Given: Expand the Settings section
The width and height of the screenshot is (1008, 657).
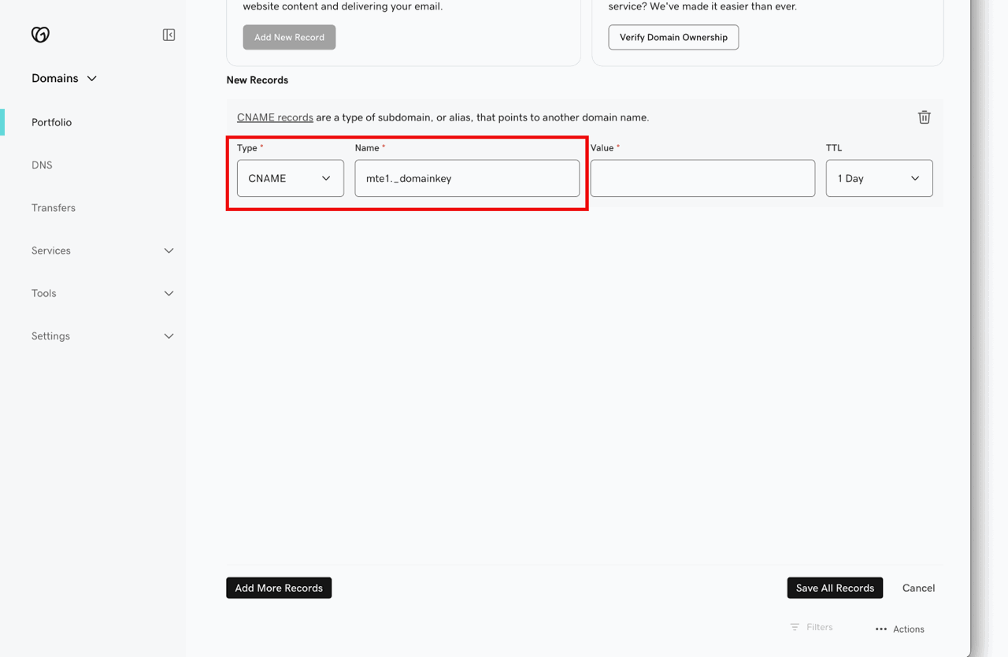Looking at the screenshot, I should click(102, 336).
